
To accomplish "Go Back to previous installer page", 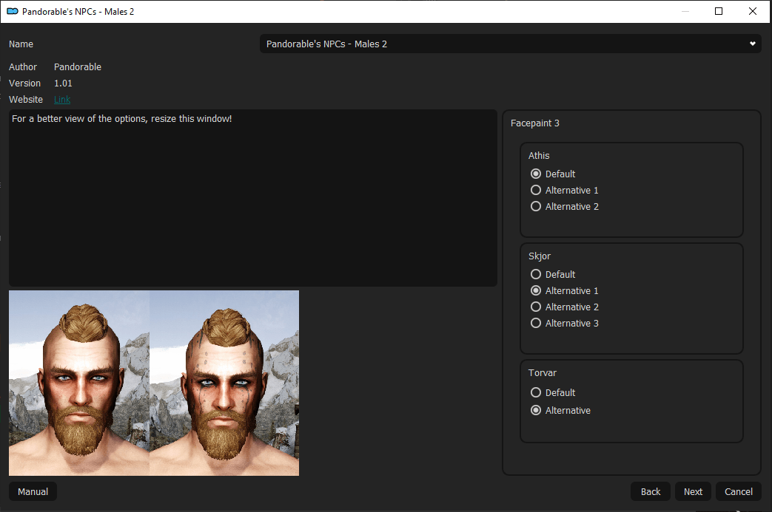I will tap(651, 491).
